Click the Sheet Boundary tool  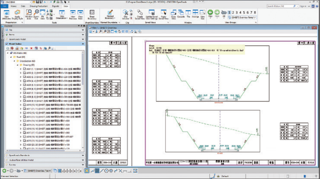tap(92, 15)
